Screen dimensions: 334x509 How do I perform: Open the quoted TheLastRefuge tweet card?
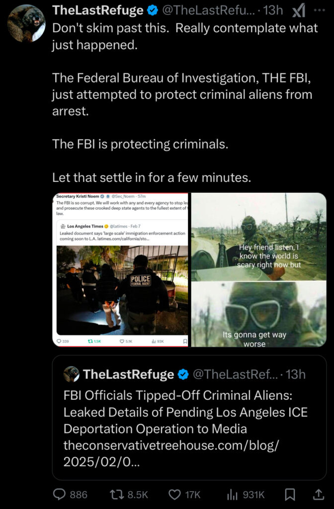coord(189,418)
